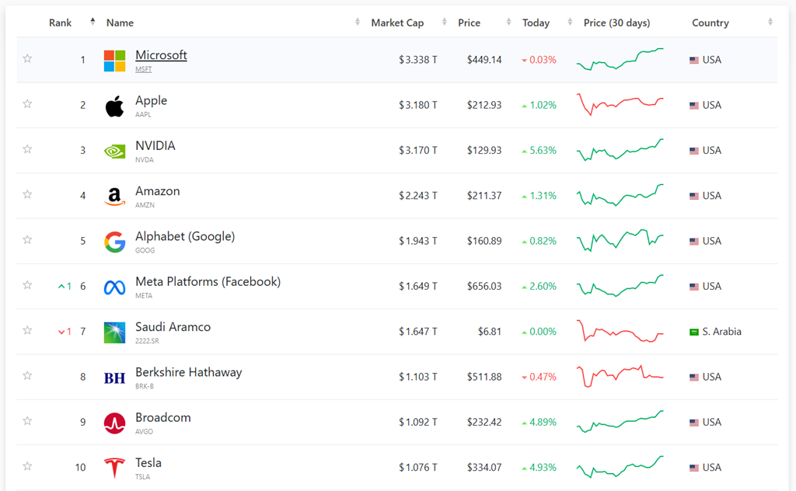Image resolution: width=796 pixels, height=491 pixels.
Task: Open the Broadcom company link
Action: tap(163, 417)
